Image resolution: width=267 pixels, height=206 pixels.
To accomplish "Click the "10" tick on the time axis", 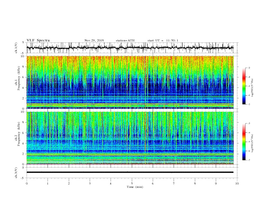I will 237,183.
